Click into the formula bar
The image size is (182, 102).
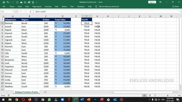coord(106,12)
